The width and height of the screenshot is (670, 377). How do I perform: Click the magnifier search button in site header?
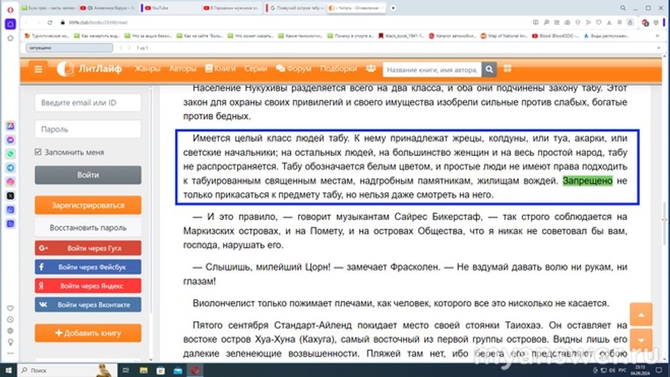(x=490, y=69)
